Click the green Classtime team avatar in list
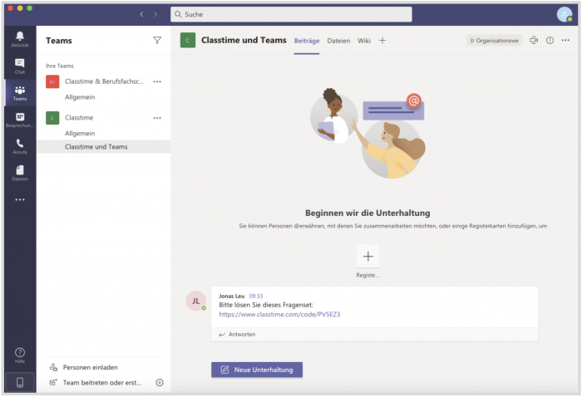Image resolution: width=582 pixels, height=397 pixels. tap(52, 118)
